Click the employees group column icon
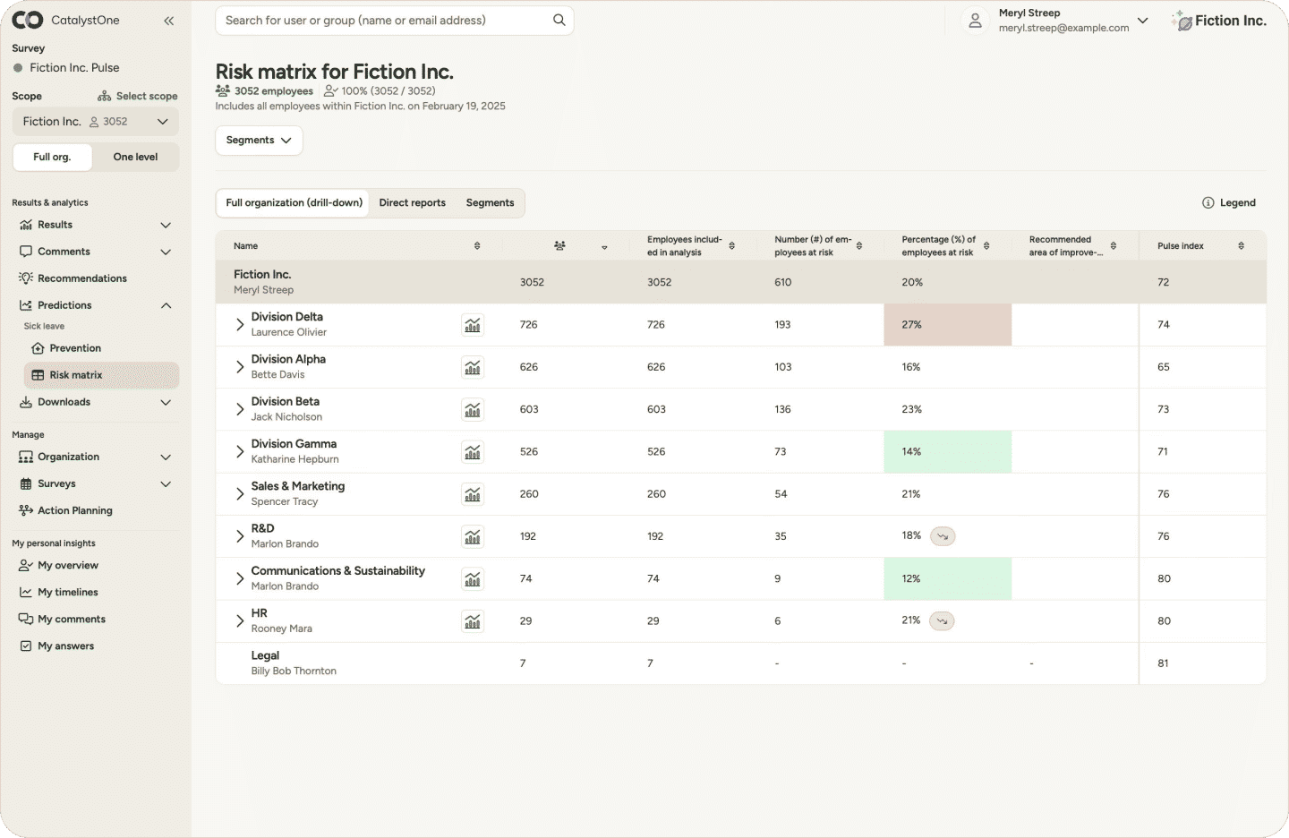This screenshot has height=838, width=1289. click(559, 246)
